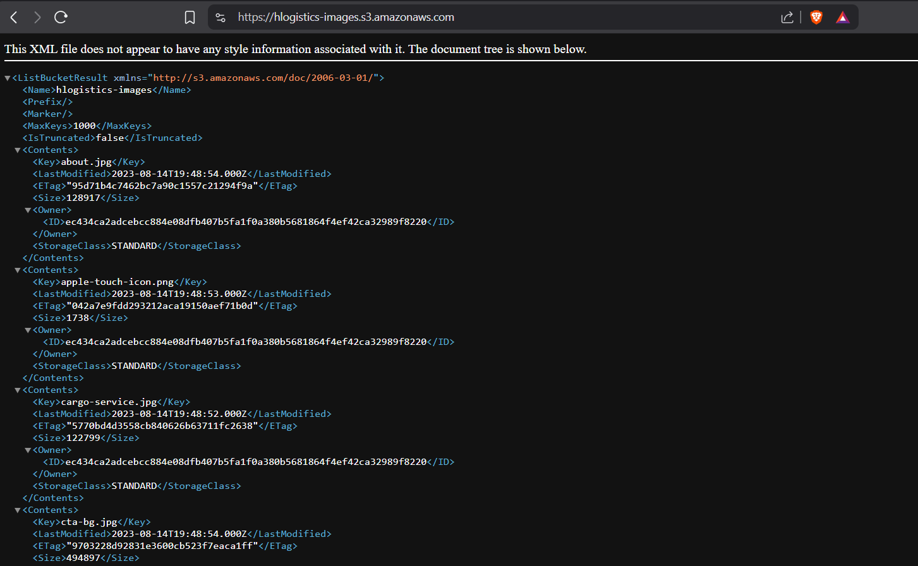
Task: Collapse Owner node under apple-touch-icon.png
Action: click(x=28, y=330)
